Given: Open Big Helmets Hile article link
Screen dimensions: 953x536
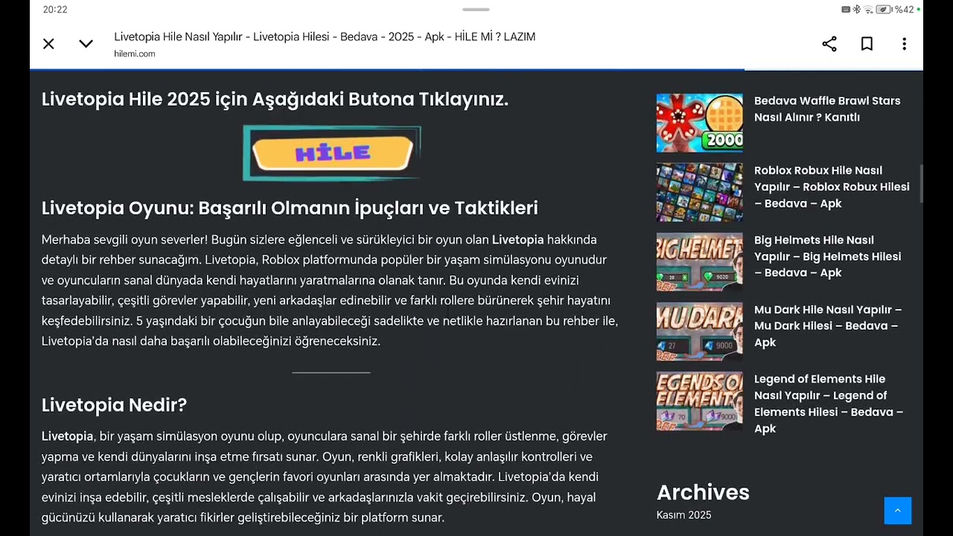Looking at the screenshot, I should click(x=827, y=256).
